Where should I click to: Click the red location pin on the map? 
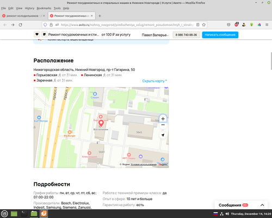101,123
